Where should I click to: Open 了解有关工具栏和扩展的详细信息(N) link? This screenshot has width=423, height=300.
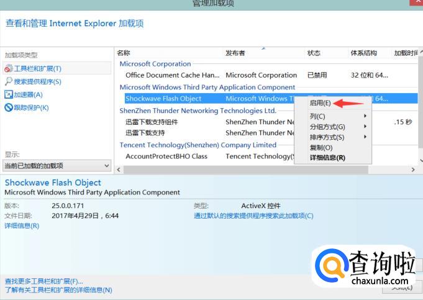coord(58,290)
